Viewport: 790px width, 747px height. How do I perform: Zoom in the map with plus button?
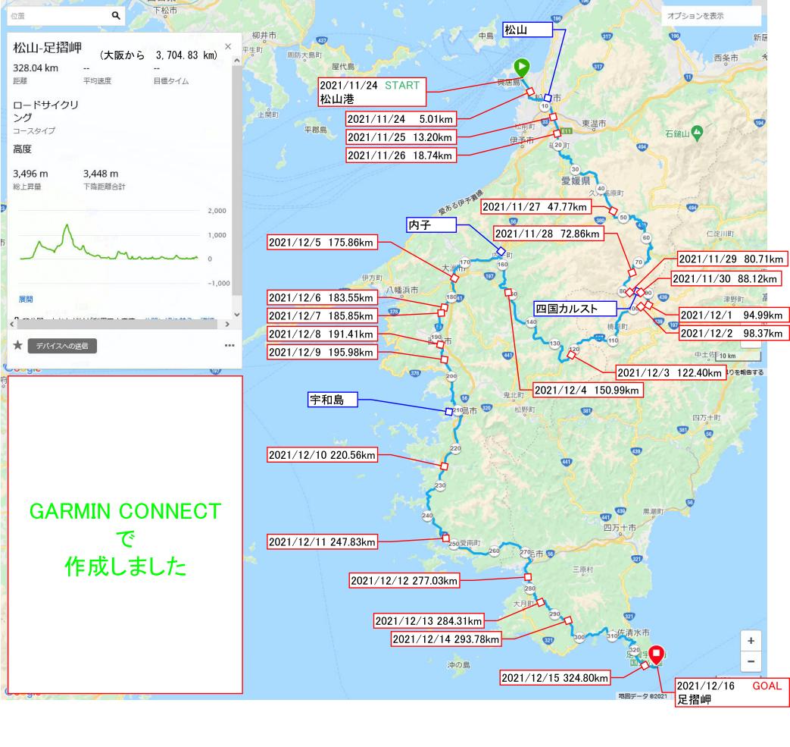[x=751, y=641]
